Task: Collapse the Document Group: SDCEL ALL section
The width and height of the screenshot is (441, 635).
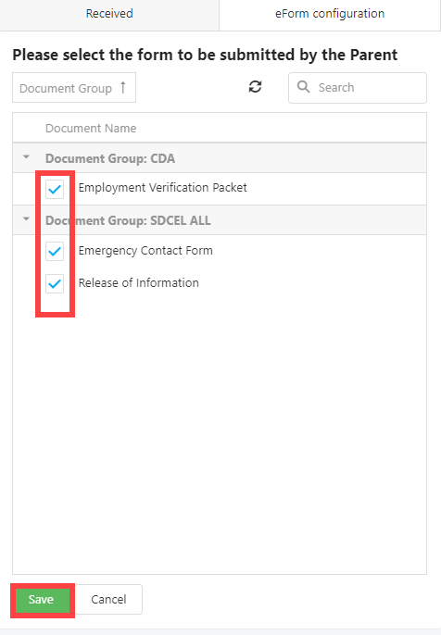Action: (26, 219)
